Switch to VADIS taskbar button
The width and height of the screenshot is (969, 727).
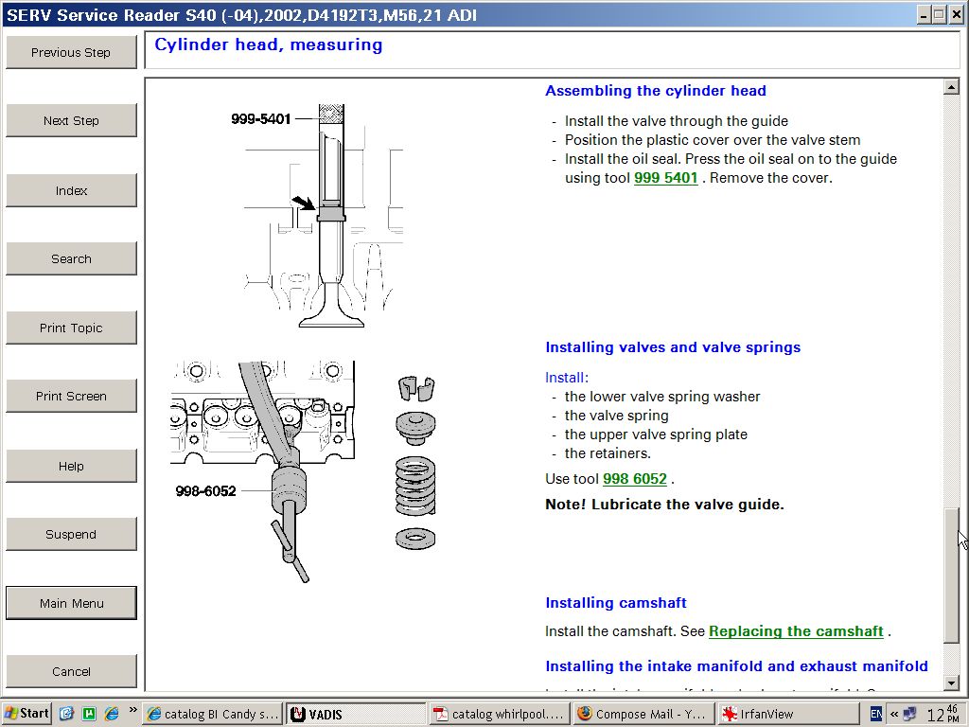pos(356,714)
